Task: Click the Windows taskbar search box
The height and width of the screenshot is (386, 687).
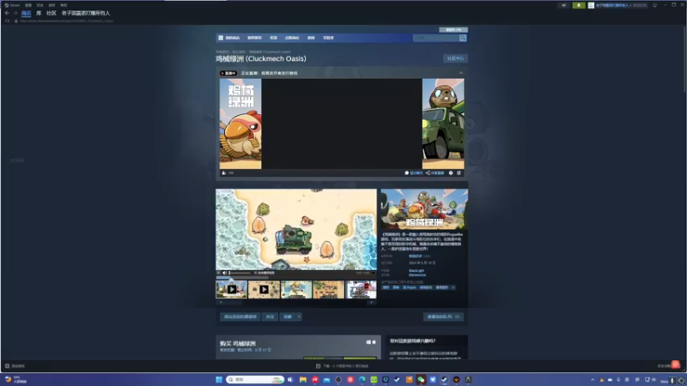Action: coord(255,380)
